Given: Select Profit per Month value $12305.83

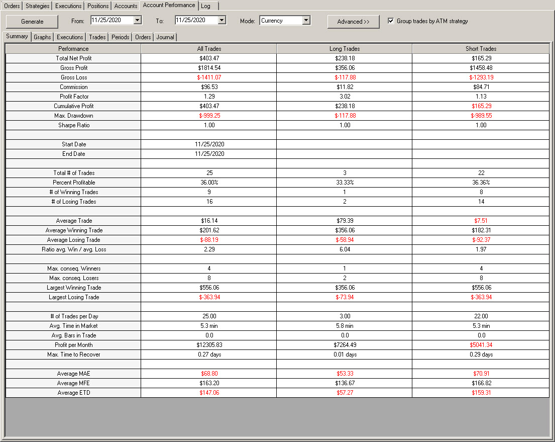Looking at the screenshot, I should [209, 345].
